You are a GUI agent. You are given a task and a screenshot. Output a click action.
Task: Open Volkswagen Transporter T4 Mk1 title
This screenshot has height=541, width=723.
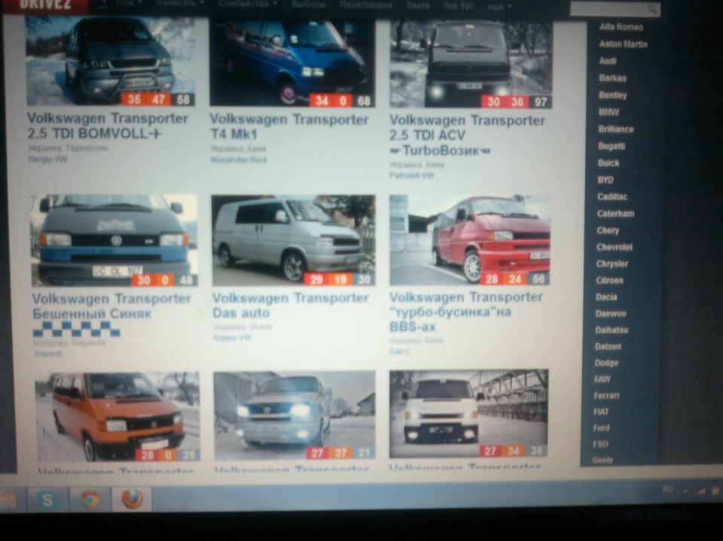289,126
